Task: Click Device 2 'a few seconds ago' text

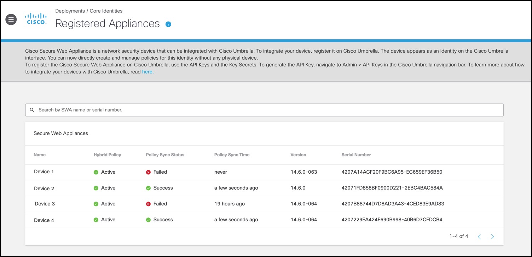Action: (236, 188)
